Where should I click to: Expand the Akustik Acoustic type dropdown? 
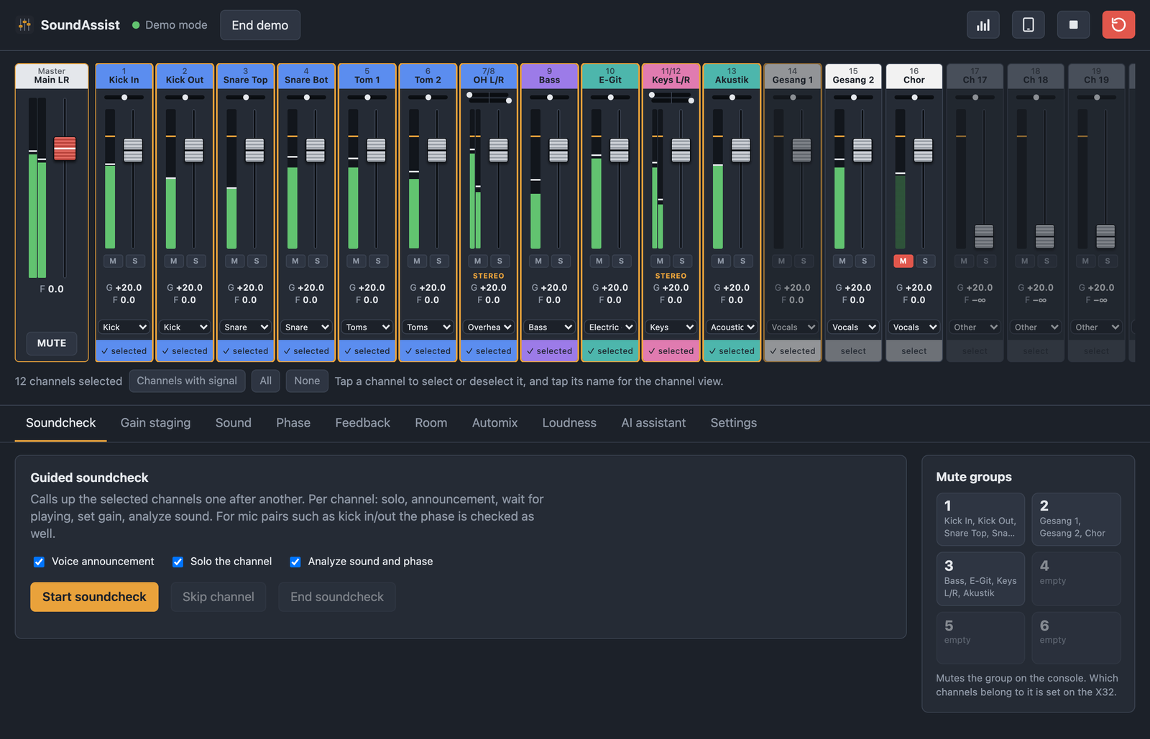coord(732,327)
